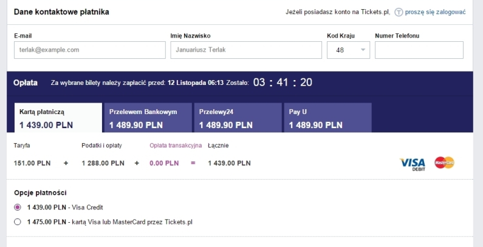This screenshot has width=483, height=247.
Task: Click the Numer Telefonu input field
Action: click(419, 50)
